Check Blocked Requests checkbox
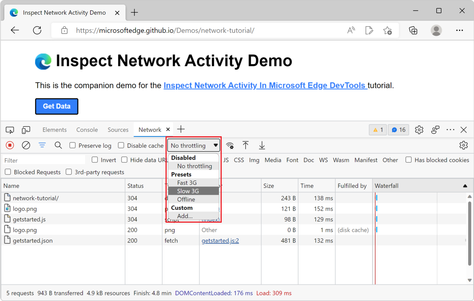The height and width of the screenshot is (301, 474). (8, 172)
